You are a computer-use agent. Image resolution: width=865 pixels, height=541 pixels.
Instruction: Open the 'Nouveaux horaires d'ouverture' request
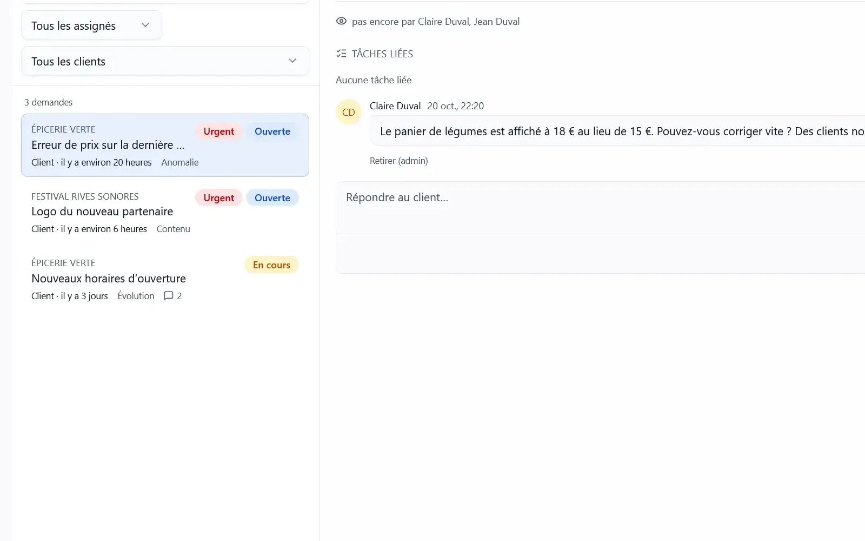click(x=165, y=279)
